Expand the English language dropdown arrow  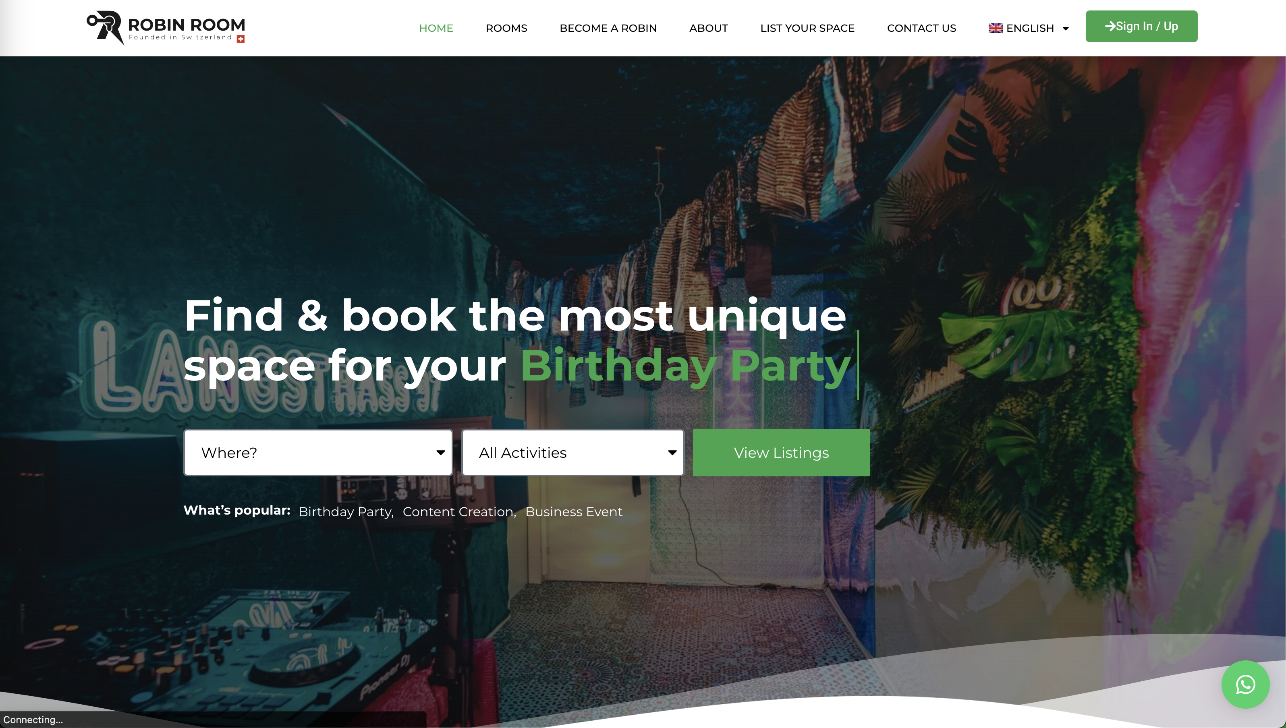[1065, 29]
